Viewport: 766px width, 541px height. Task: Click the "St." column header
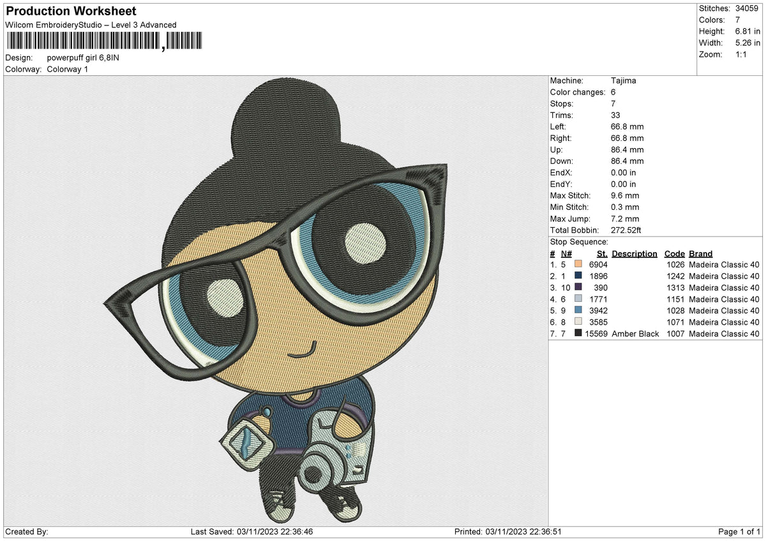tap(602, 254)
